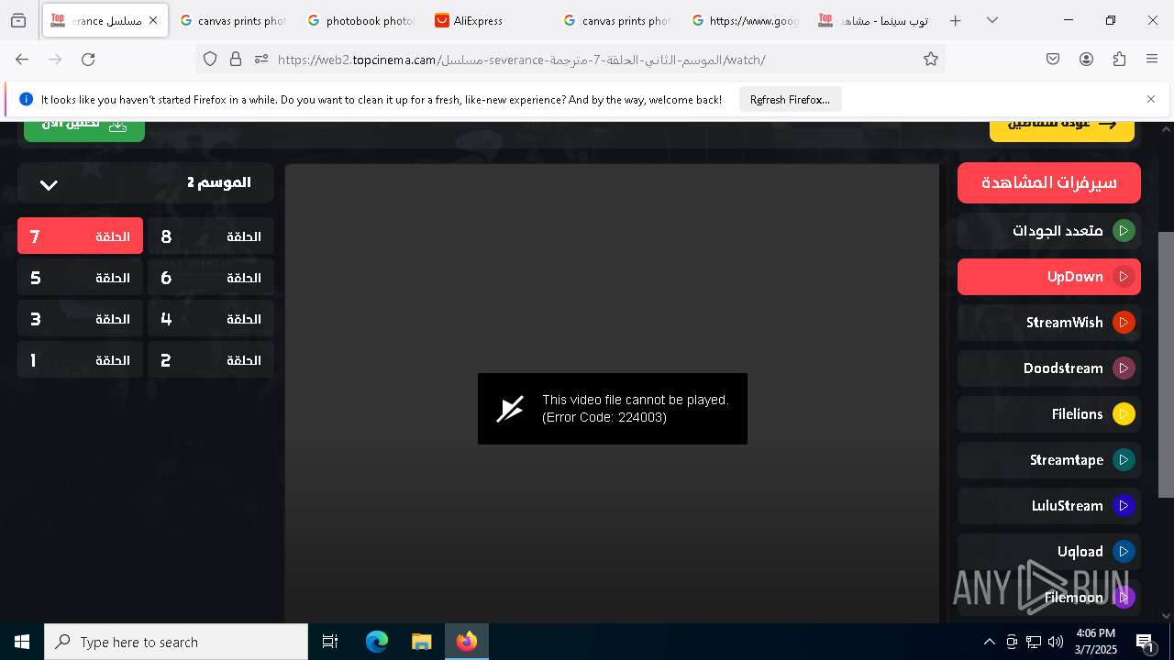Select episode 5 button
Image resolution: width=1174 pixels, height=660 pixels.
[x=80, y=277]
